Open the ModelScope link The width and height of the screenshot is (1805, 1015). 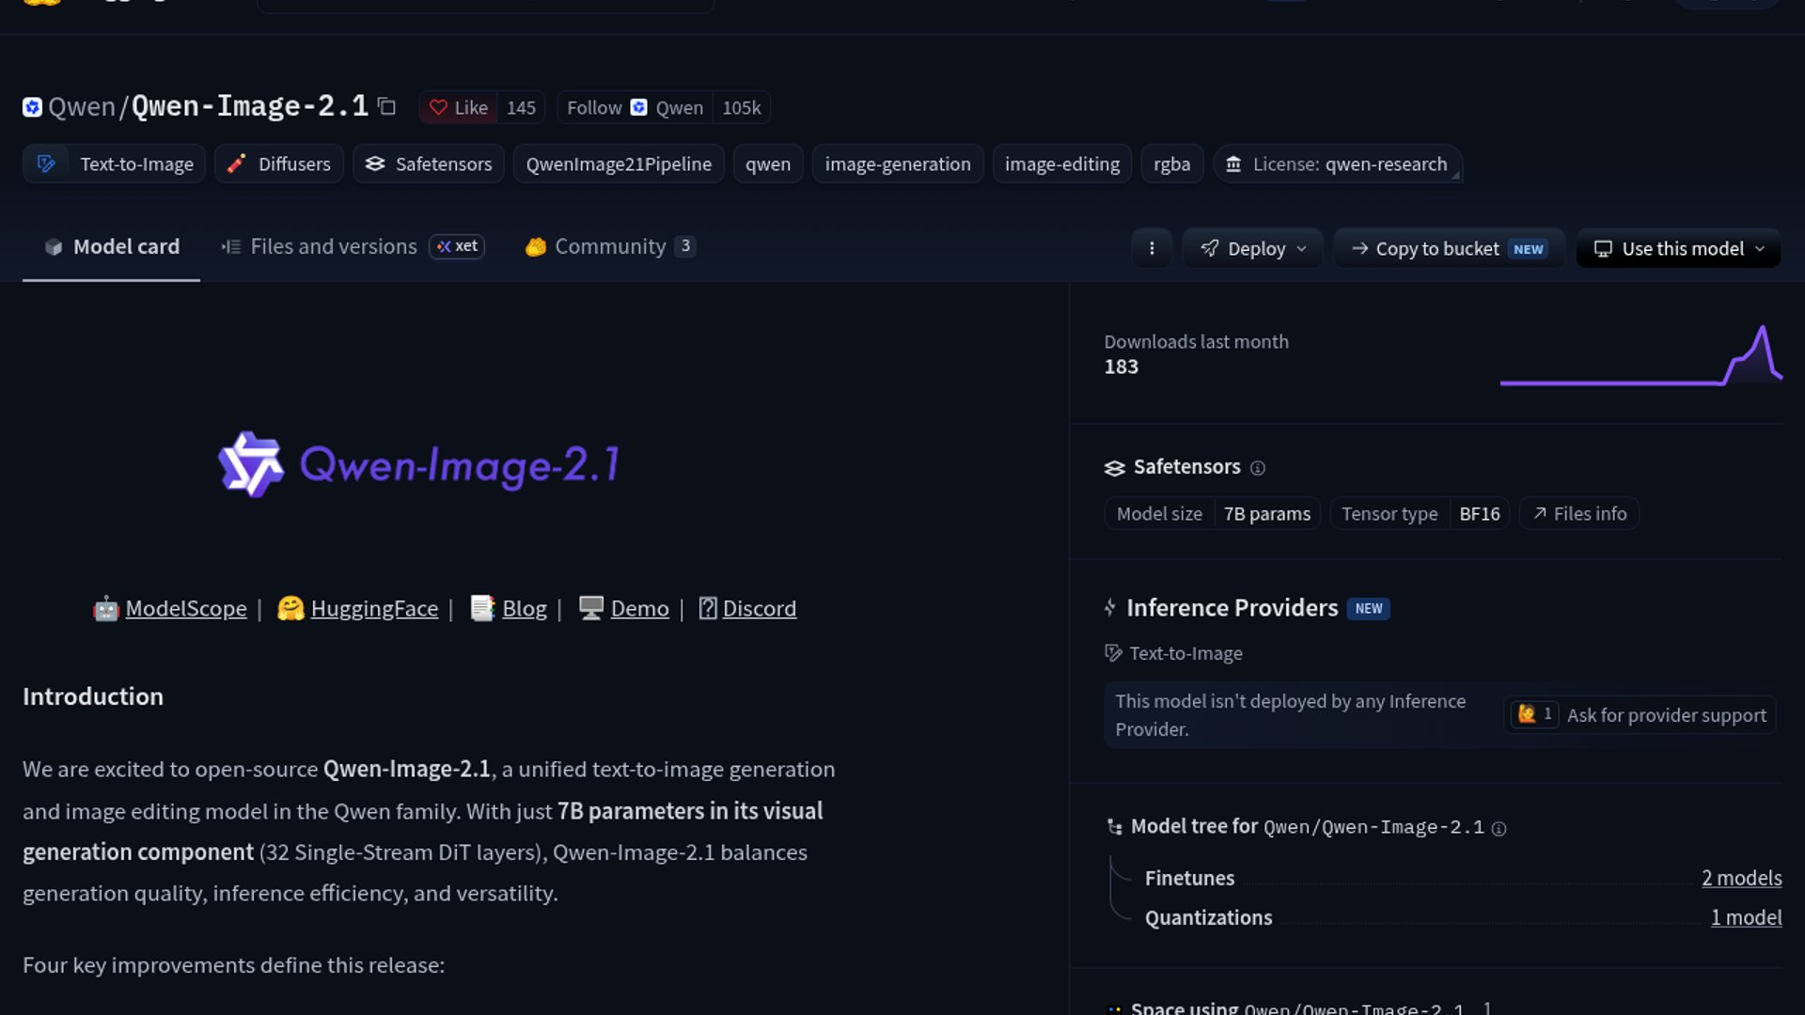(x=185, y=609)
